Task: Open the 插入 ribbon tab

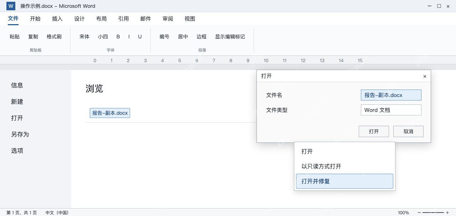Action: pyautogui.click(x=57, y=19)
